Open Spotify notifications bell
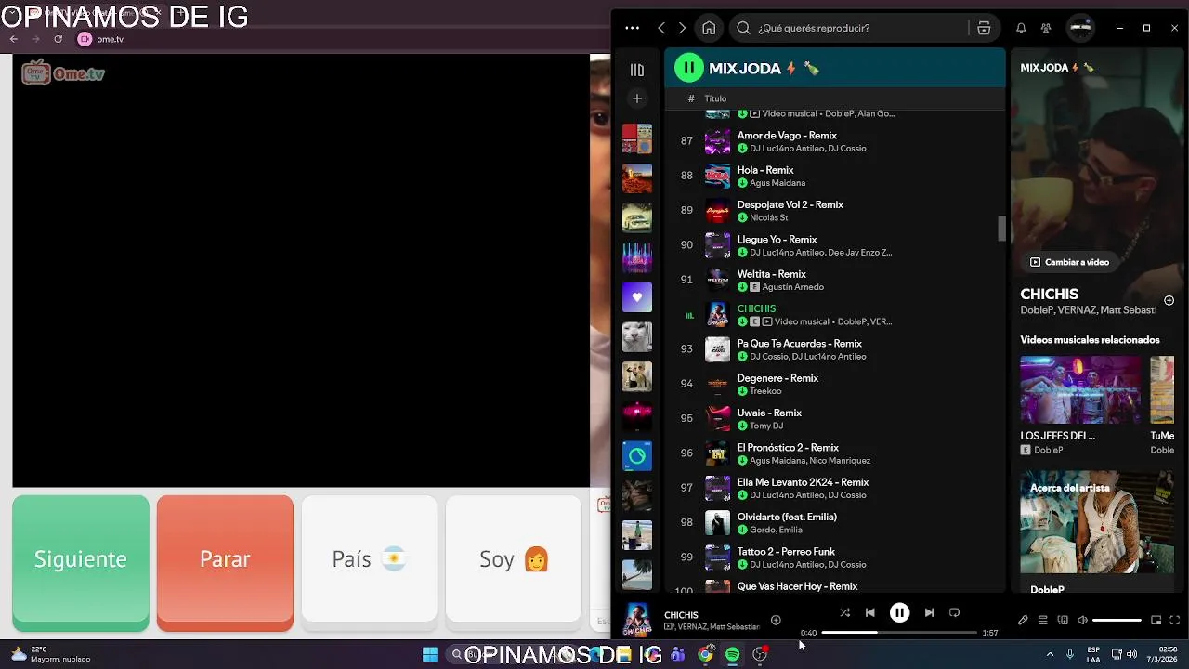 1021,28
